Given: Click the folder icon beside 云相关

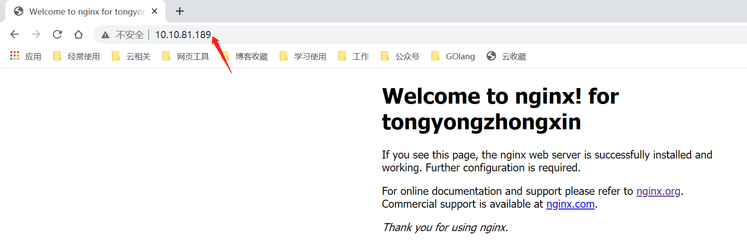Looking at the screenshot, I should [x=116, y=56].
